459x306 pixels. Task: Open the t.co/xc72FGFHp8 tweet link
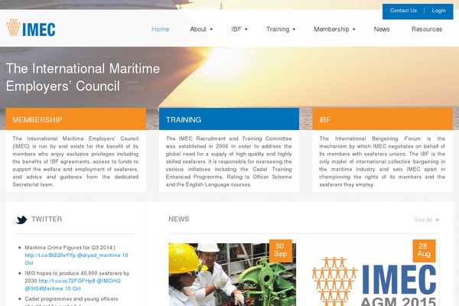coord(67,281)
